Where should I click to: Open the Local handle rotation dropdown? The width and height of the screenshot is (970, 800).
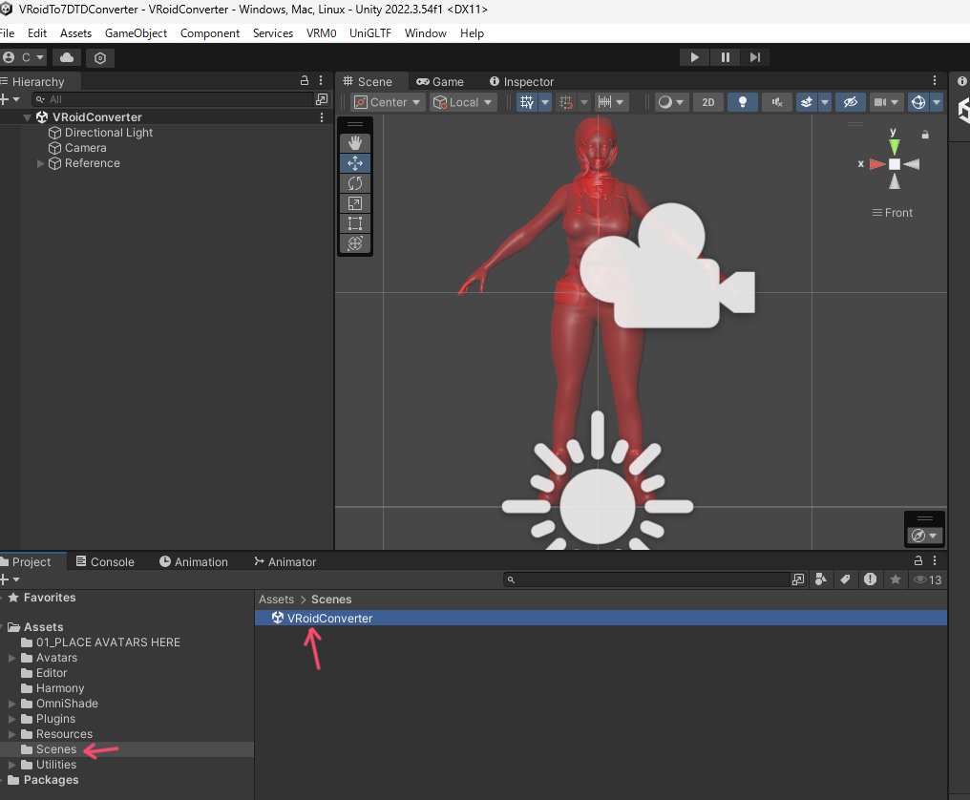tap(463, 102)
